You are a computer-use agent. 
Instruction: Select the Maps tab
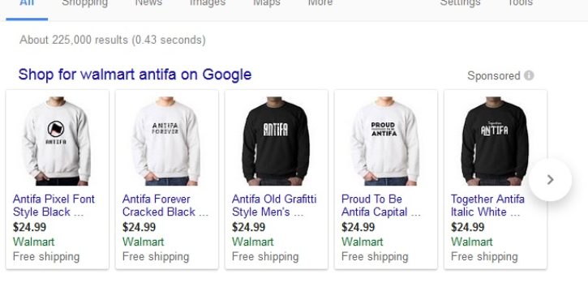267,3
